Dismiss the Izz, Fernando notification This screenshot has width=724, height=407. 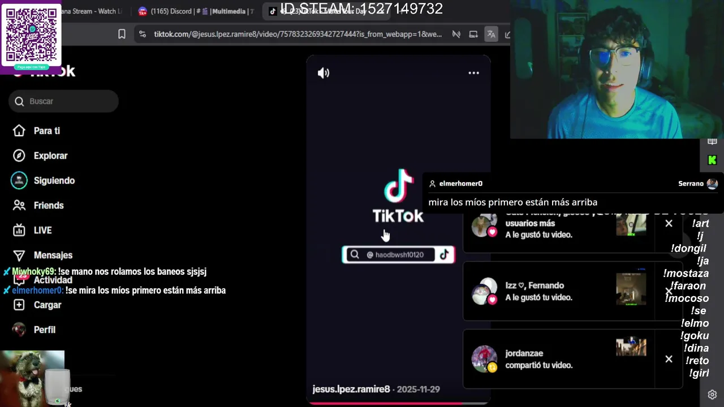coord(669,291)
